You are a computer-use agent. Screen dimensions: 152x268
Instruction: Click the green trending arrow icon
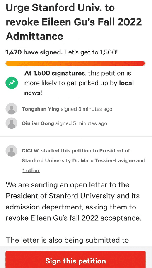12,83
